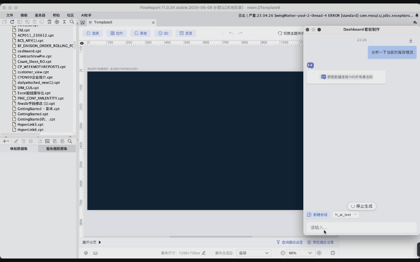The width and height of the screenshot is (420, 262).
Task: Click the 停止生成 stop generating button
Action: (362, 206)
